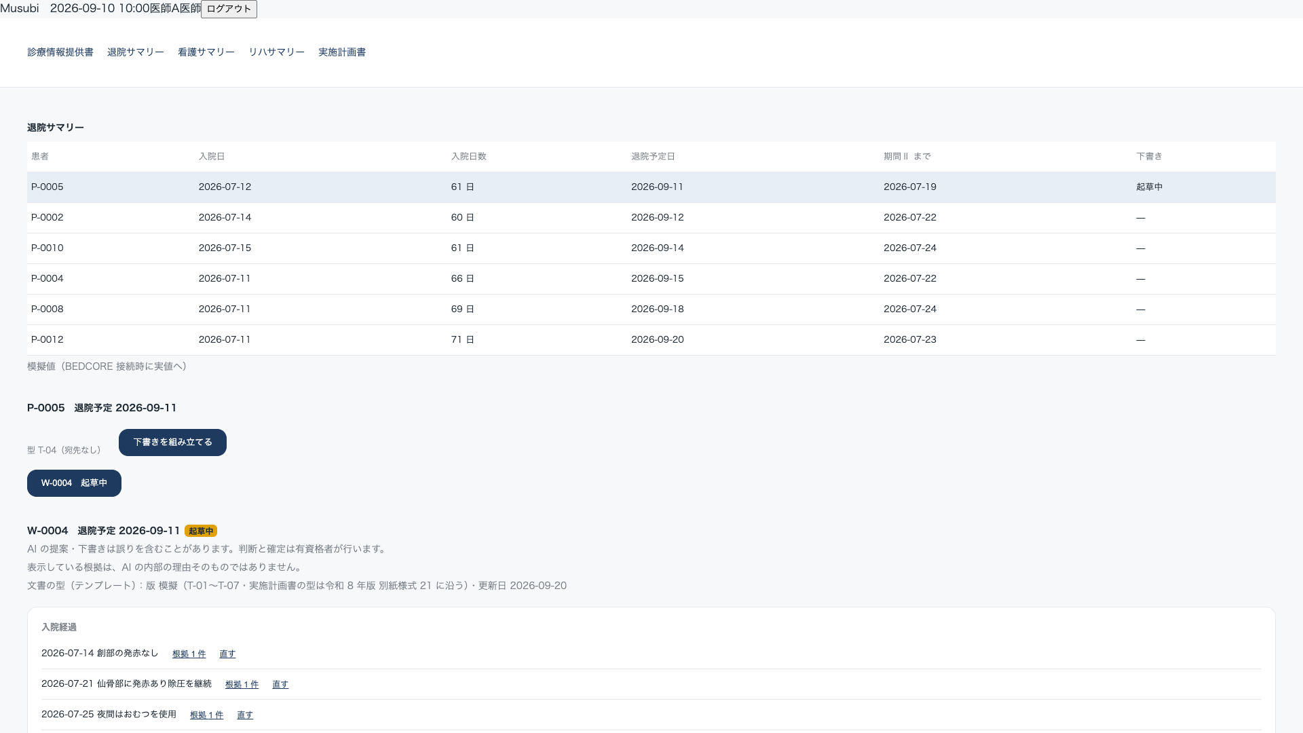Choose patient row P-0010
This screenshot has height=733, width=1303.
point(651,248)
